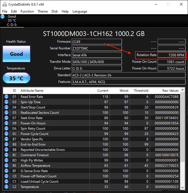Click status orb for Reported Uncorrectable Errors
188x193 pixels.
pos(6,149)
